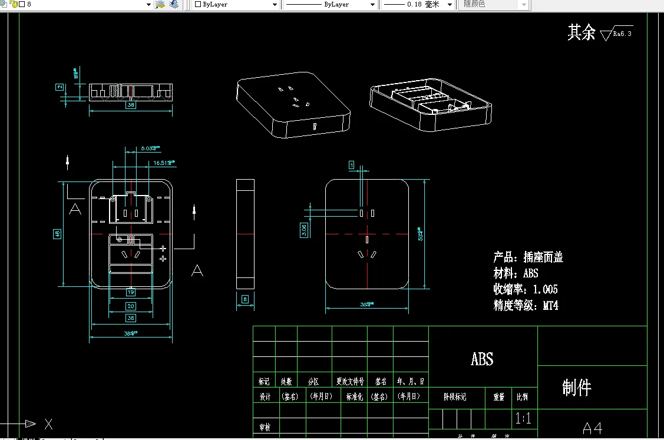Select the 5.03 toleranced dimension

point(150,148)
